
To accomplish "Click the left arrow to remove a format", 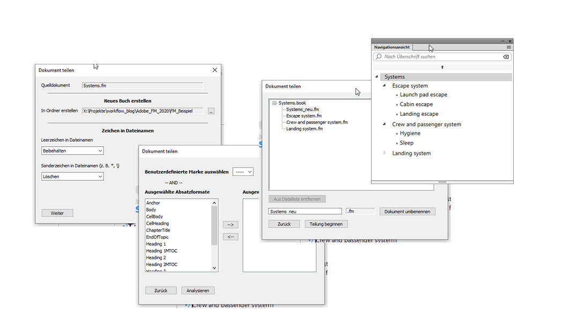I will point(230,236).
